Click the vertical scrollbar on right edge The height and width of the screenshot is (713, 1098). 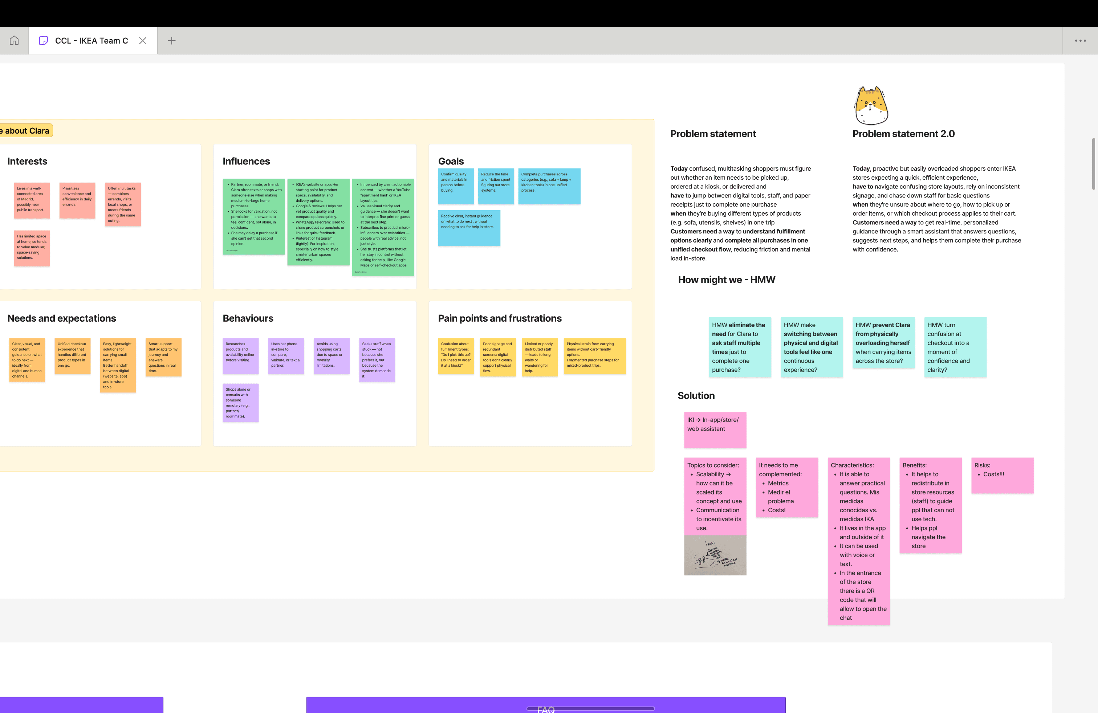click(x=1093, y=164)
